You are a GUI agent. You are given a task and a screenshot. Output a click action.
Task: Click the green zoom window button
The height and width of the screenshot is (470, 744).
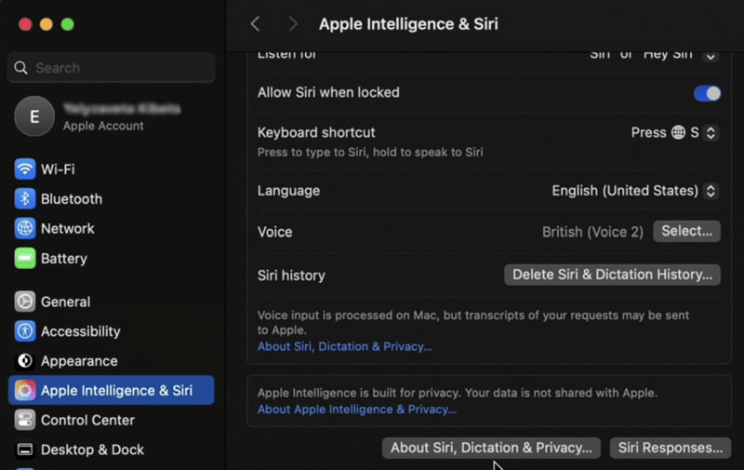point(67,24)
